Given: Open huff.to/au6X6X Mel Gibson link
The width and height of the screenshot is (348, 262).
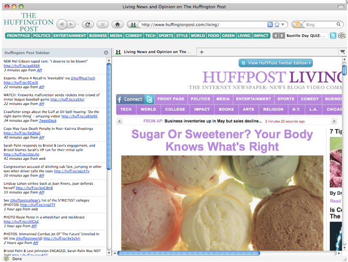Looking at the screenshot, I should point(21,66).
